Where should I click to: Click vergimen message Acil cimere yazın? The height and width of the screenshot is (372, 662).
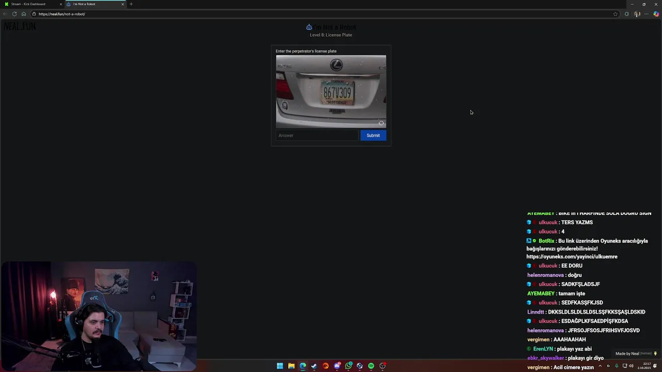coord(573,367)
